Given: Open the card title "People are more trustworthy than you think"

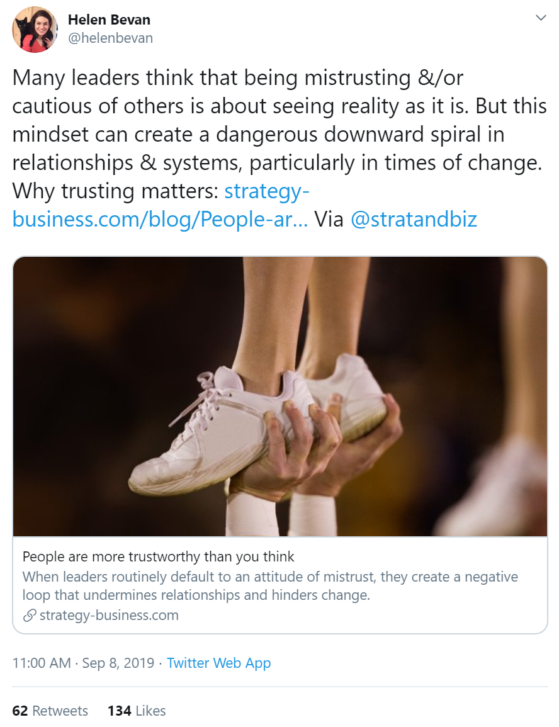Looking at the screenshot, I should pos(158,556).
